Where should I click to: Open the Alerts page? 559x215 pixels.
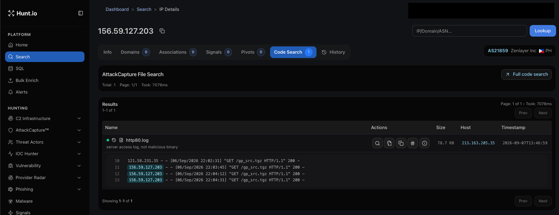pyautogui.click(x=45, y=92)
